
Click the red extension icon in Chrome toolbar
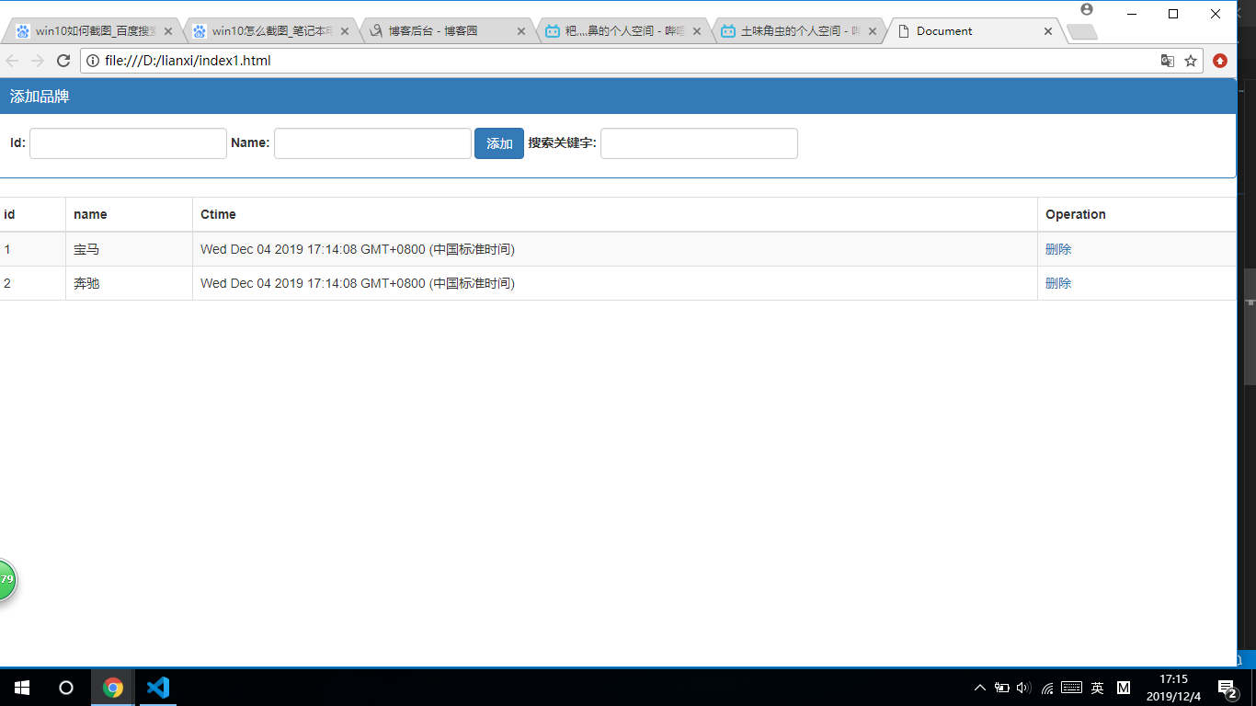click(1220, 61)
